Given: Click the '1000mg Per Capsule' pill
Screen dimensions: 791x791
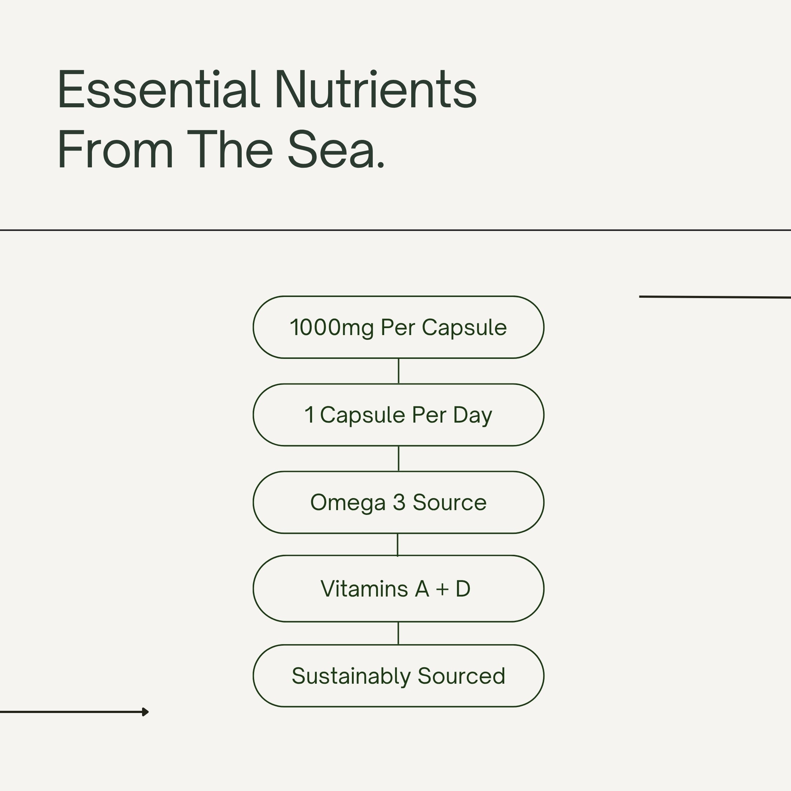Looking at the screenshot, I should [x=398, y=327].
